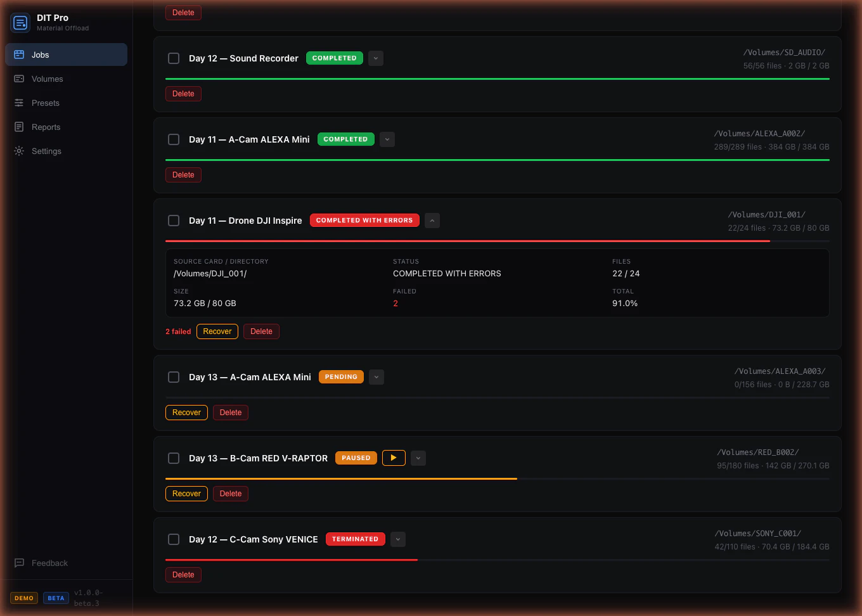862x616 pixels.
Task: Open the Feedback link label
Action: point(49,563)
